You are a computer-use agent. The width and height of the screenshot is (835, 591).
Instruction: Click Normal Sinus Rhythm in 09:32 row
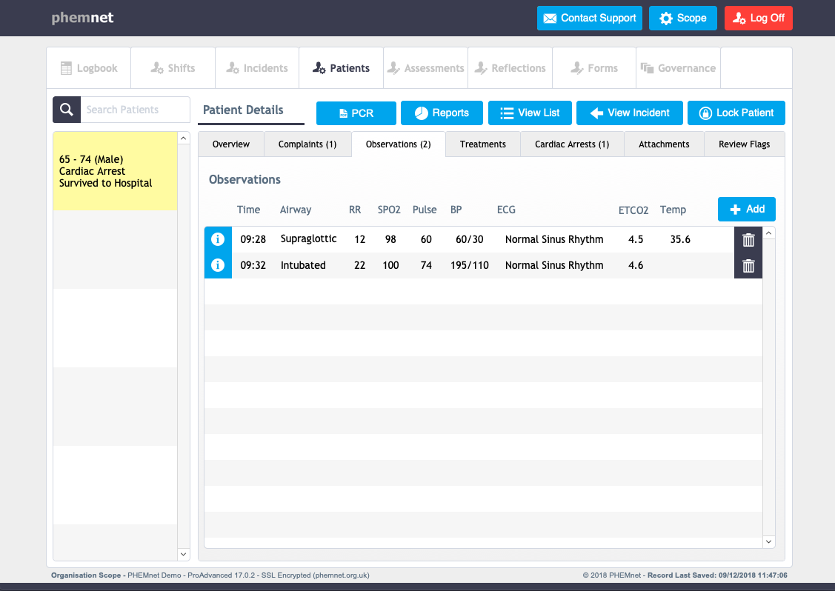coord(554,265)
